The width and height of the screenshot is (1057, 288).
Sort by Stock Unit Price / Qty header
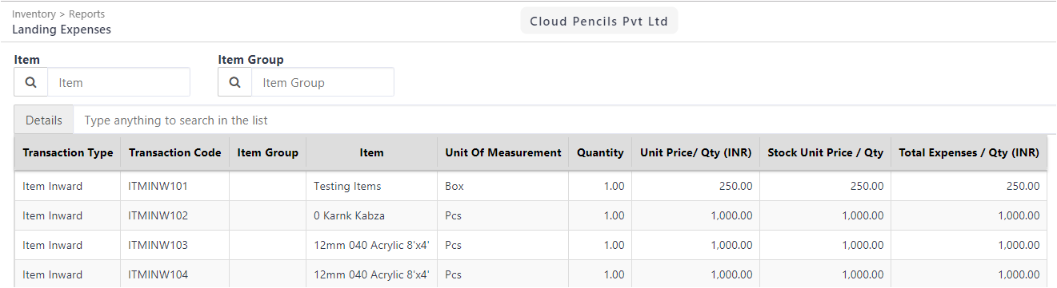click(x=826, y=152)
